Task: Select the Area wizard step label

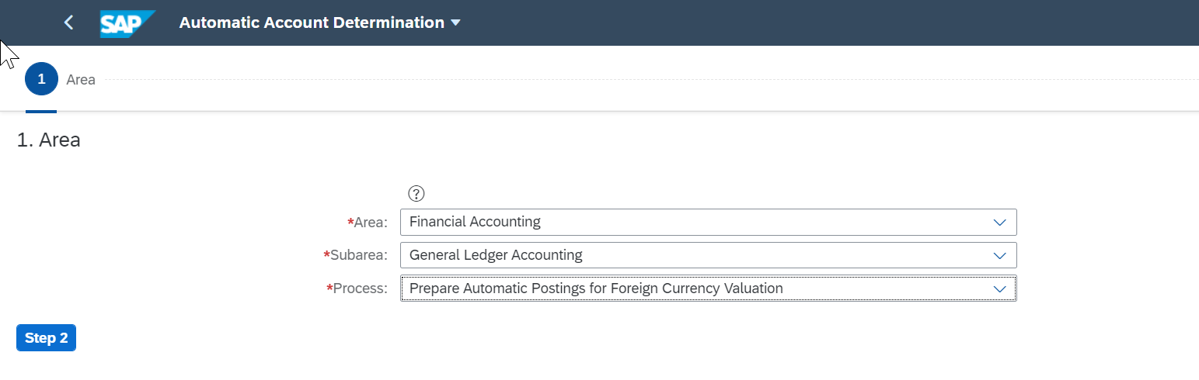Action: click(81, 80)
